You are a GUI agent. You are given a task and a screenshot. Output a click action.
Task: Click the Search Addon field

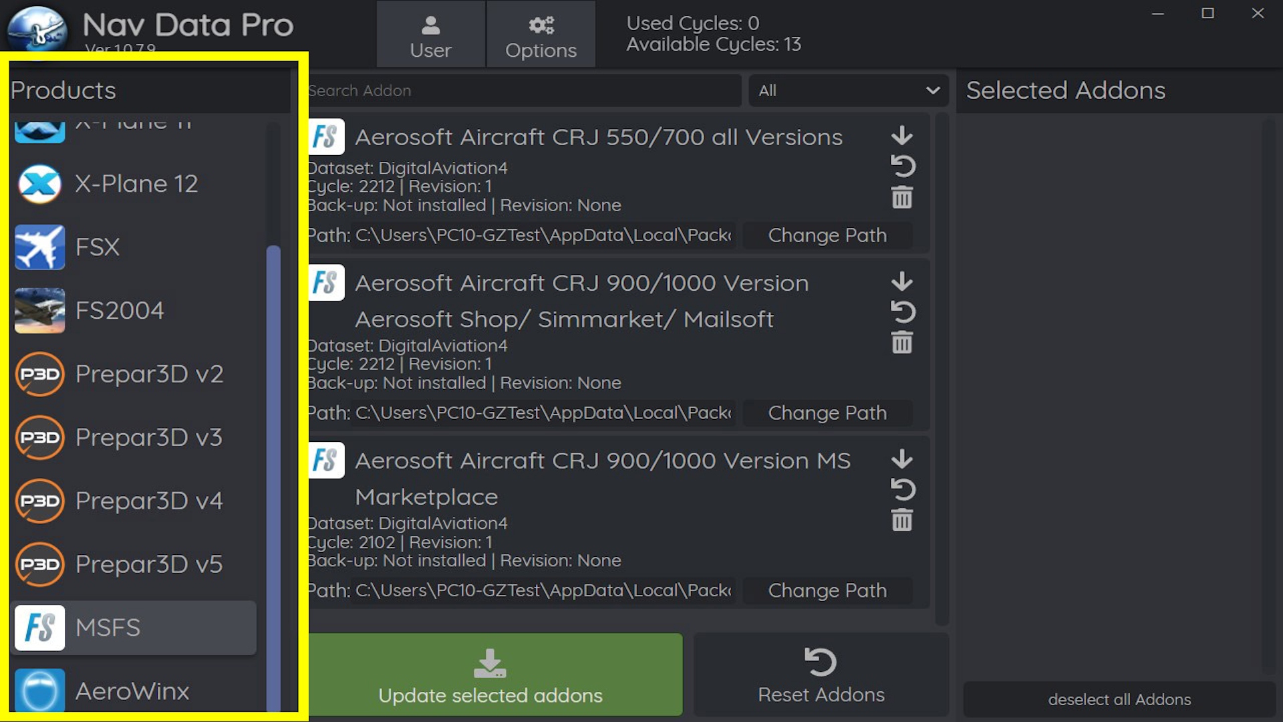point(525,90)
